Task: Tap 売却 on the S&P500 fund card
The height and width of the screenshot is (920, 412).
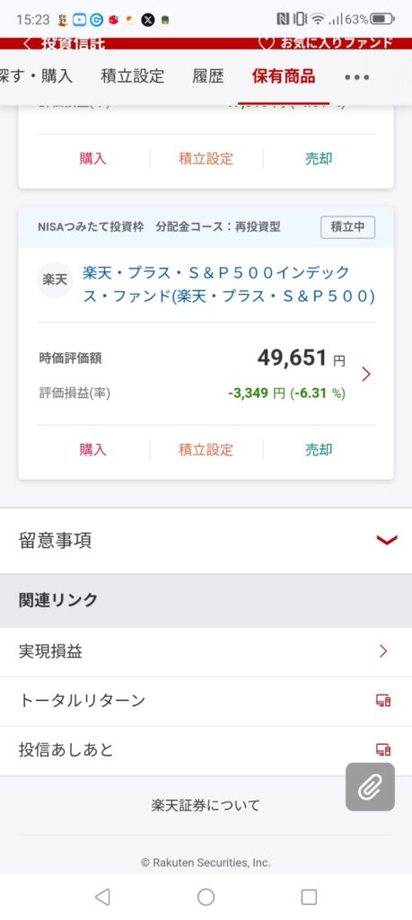Action: [319, 449]
